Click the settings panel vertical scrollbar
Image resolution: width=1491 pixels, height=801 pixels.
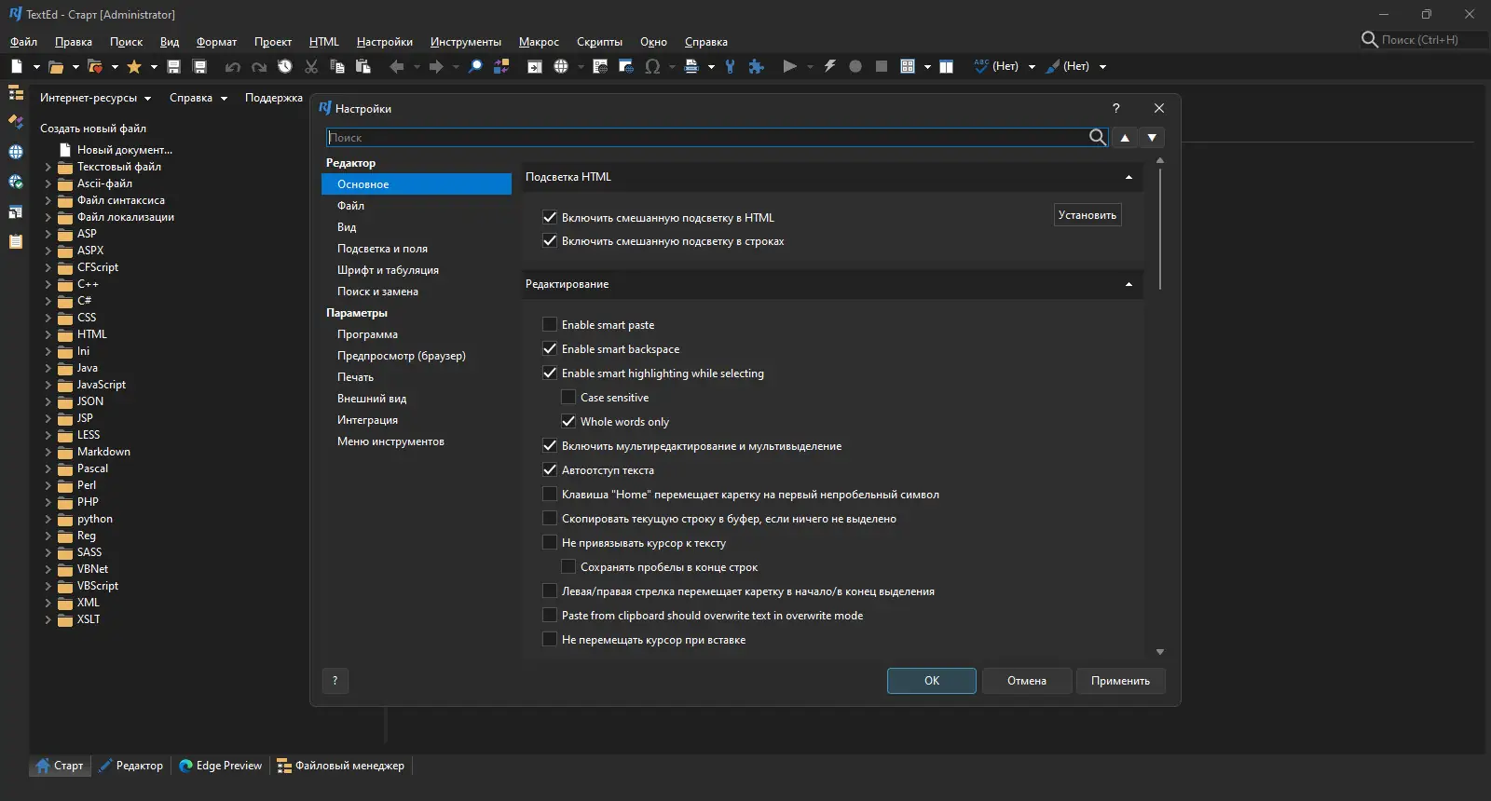pos(1160,228)
